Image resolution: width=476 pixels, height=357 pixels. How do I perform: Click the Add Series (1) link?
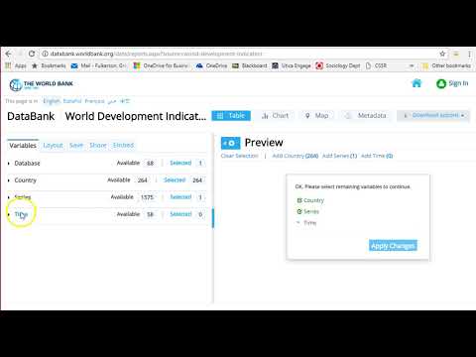point(339,156)
